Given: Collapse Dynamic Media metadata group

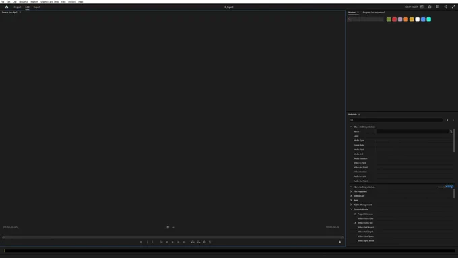Looking at the screenshot, I should (x=351, y=209).
